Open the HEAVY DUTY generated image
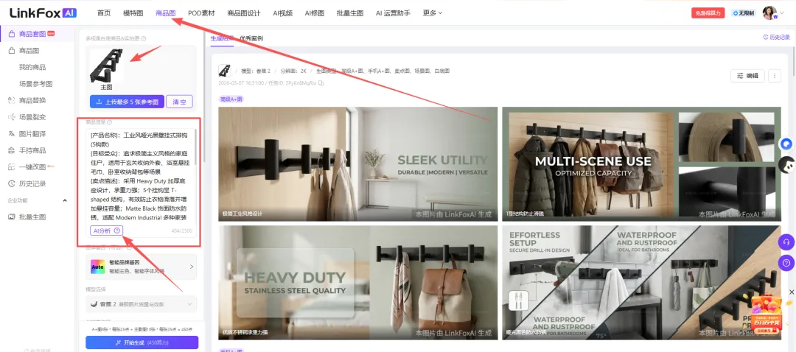This screenshot has width=796, height=352. 358,283
